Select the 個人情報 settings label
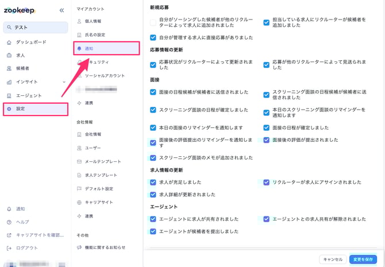 93,21
